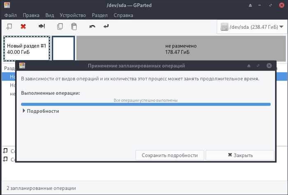This screenshot has height=195, width=288.
Task: Close the operations dialog with X
Action: pos(269,66)
